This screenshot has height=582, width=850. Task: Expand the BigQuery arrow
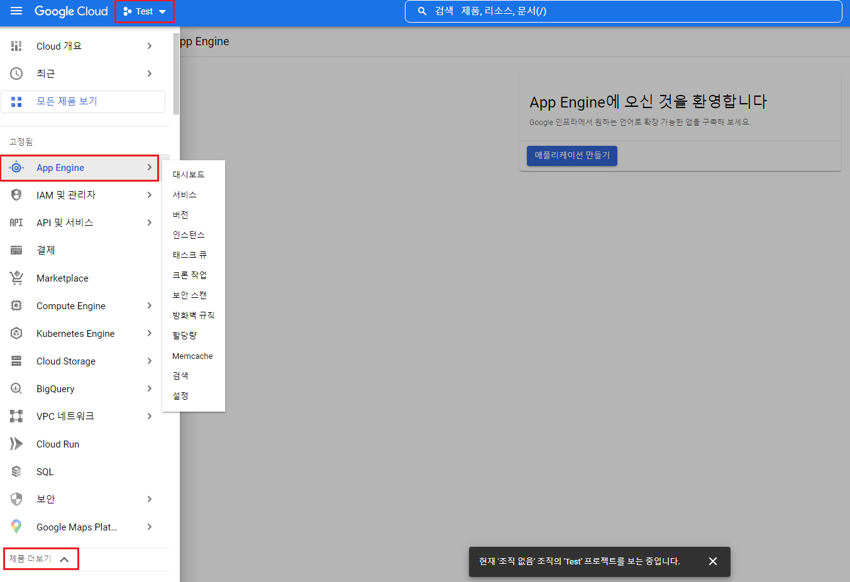click(149, 388)
